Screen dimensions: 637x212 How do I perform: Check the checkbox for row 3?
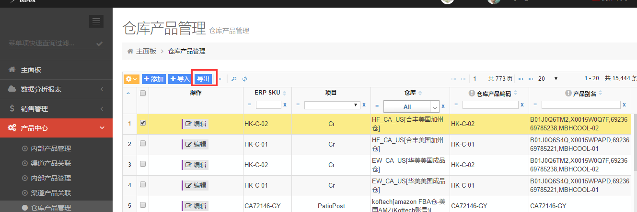coord(142,164)
